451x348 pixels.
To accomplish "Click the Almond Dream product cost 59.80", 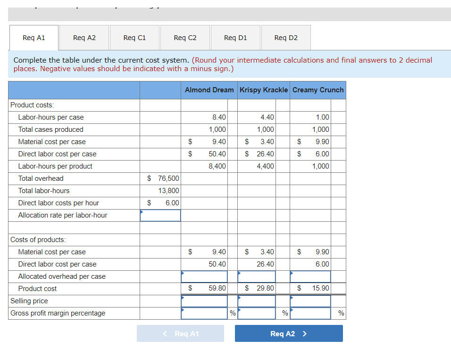I will (217, 288).
